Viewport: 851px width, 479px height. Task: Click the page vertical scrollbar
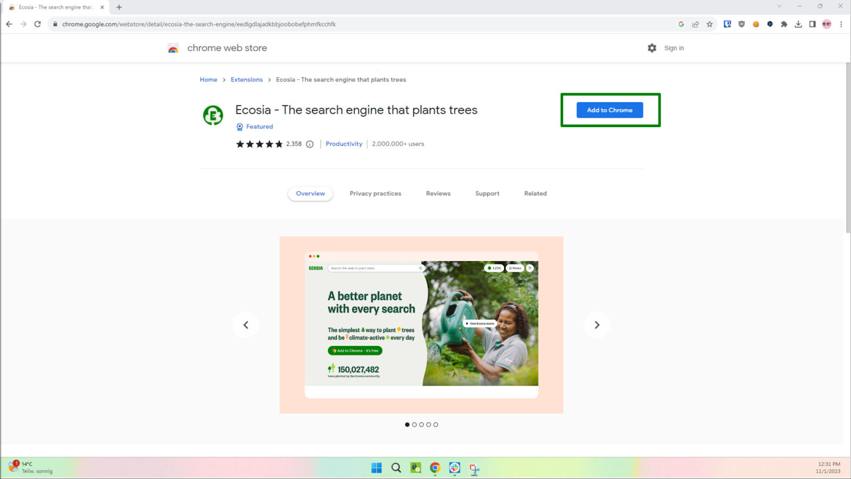[x=848, y=148]
